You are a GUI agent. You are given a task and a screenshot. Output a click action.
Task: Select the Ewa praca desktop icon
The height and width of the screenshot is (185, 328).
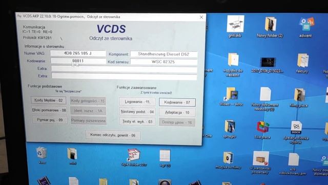coord(262,130)
